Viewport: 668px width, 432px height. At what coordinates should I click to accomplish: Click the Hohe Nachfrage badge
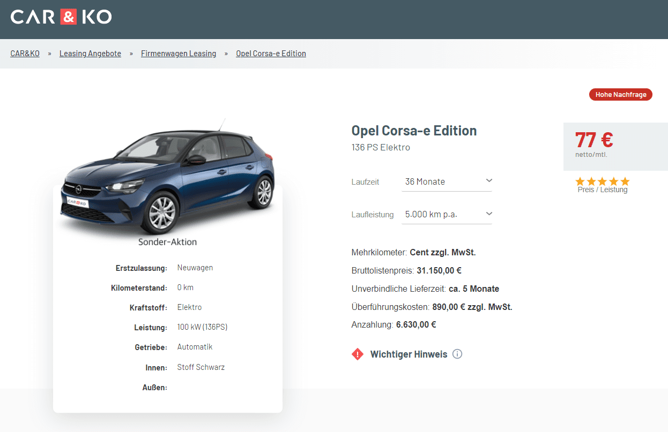pyautogui.click(x=621, y=95)
